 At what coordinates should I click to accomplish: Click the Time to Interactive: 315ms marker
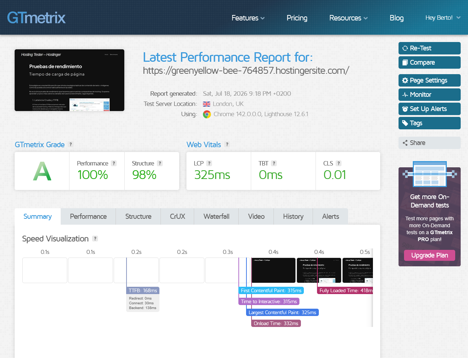pyautogui.click(x=269, y=301)
